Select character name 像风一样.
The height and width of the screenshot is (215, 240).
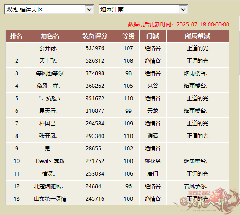coord(48,86)
